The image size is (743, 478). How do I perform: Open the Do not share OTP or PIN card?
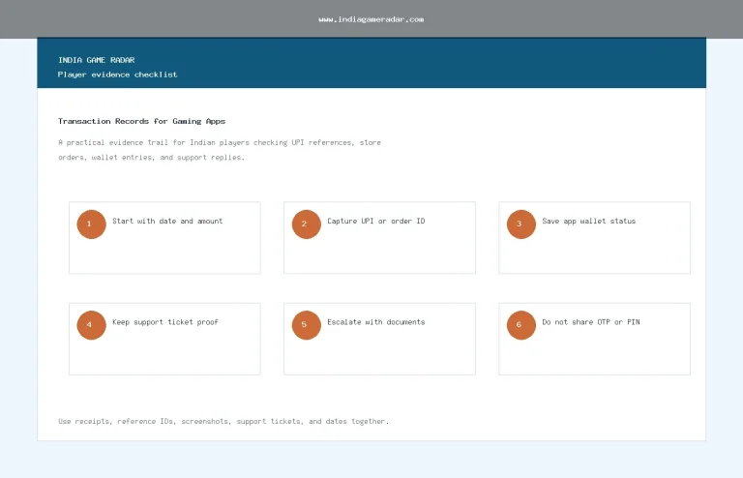point(594,339)
